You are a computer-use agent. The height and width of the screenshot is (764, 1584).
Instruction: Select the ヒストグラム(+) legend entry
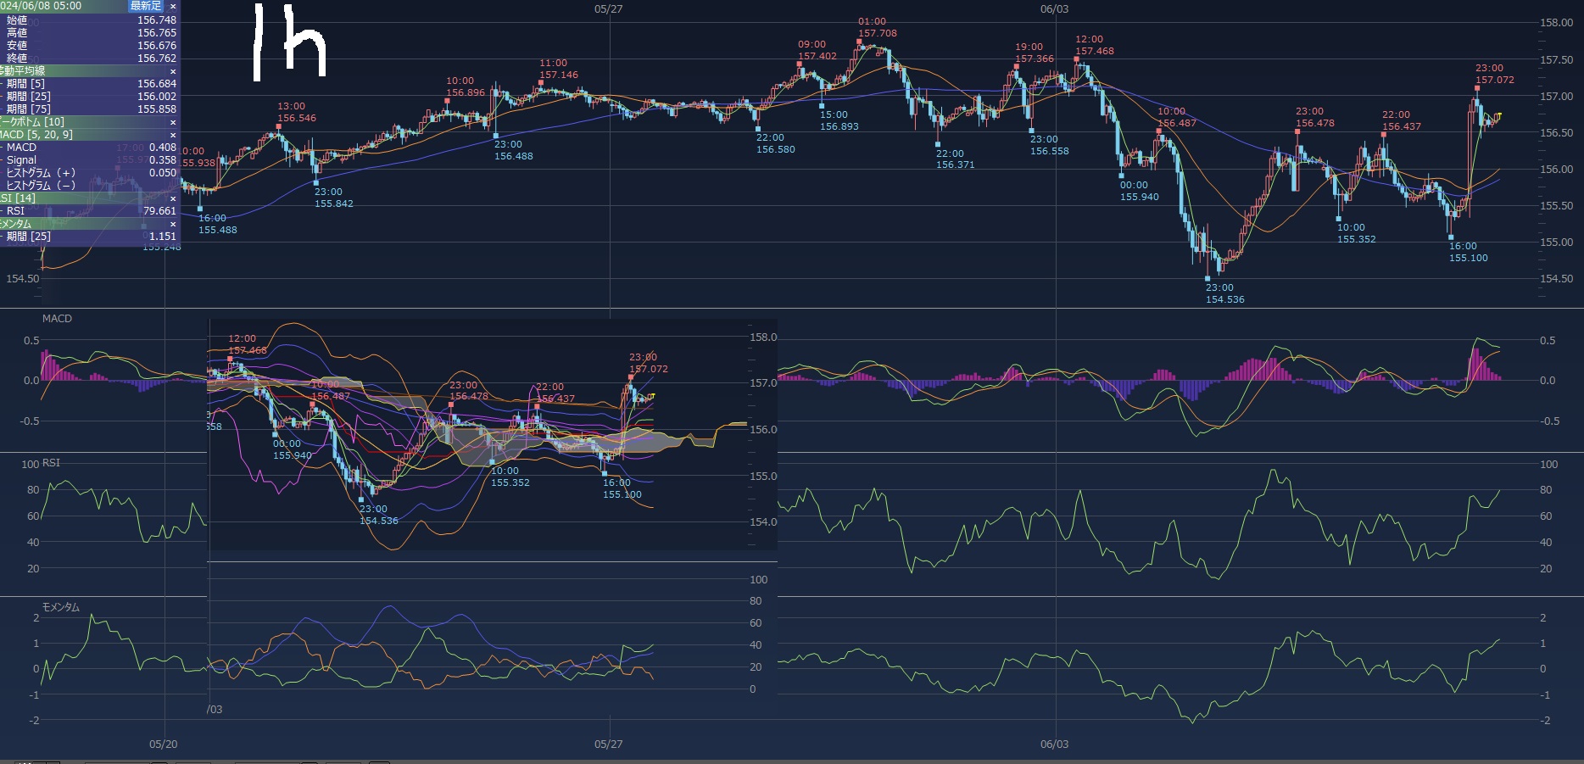click(85, 173)
